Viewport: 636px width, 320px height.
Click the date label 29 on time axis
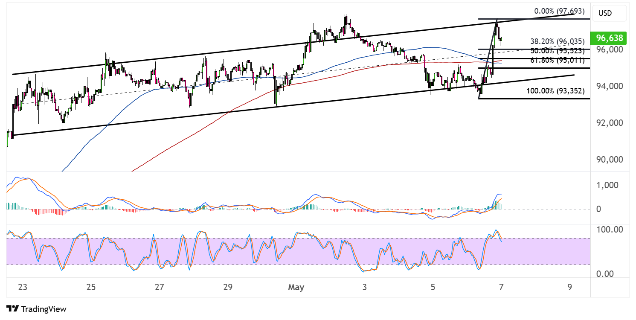coord(227,287)
